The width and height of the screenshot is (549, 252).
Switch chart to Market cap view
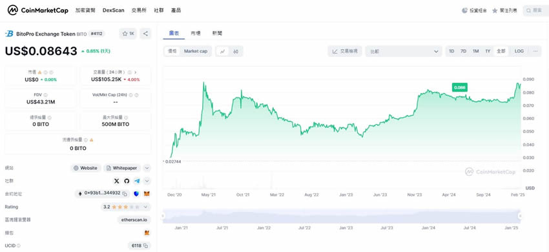196,51
